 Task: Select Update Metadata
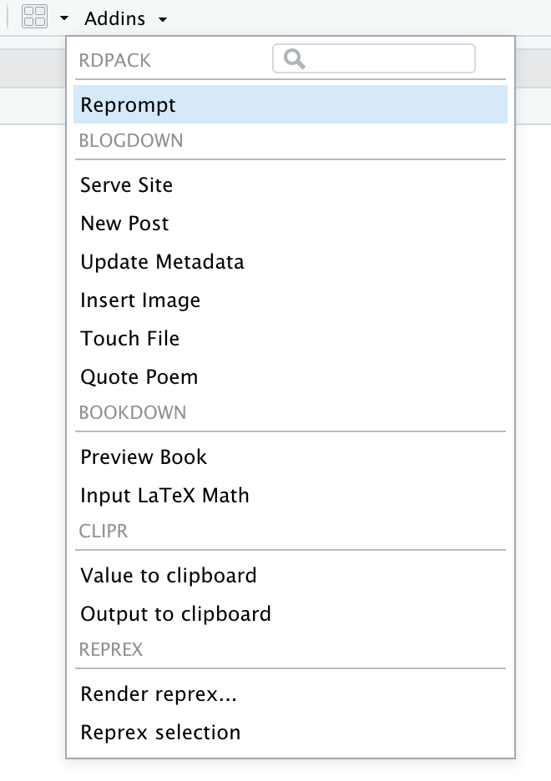pyautogui.click(x=162, y=261)
